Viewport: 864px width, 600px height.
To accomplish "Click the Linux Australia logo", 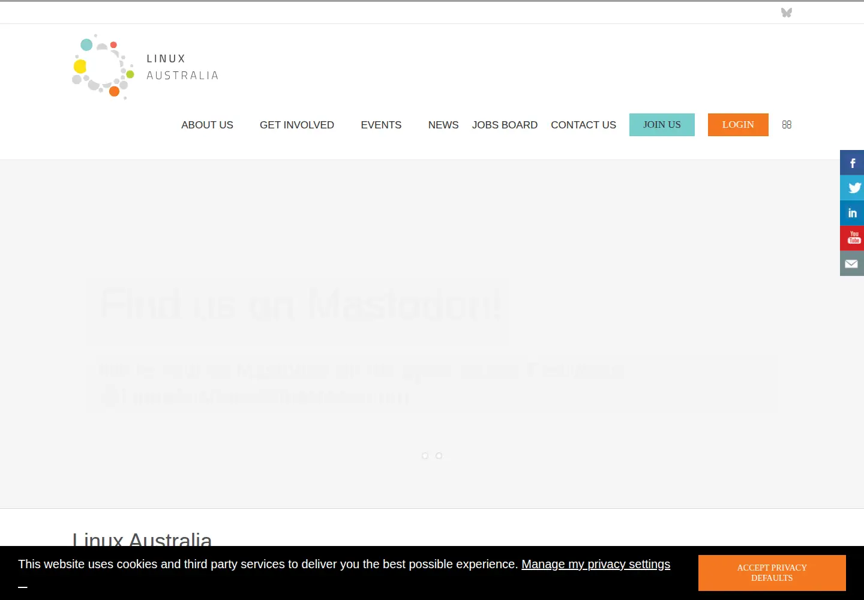I will point(145,67).
